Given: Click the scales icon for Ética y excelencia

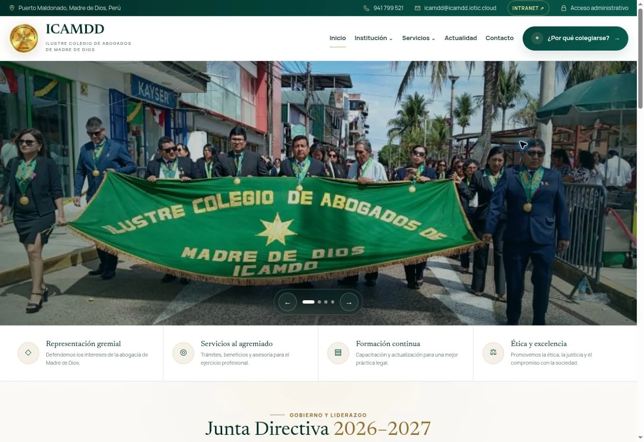Looking at the screenshot, I should click(x=493, y=353).
